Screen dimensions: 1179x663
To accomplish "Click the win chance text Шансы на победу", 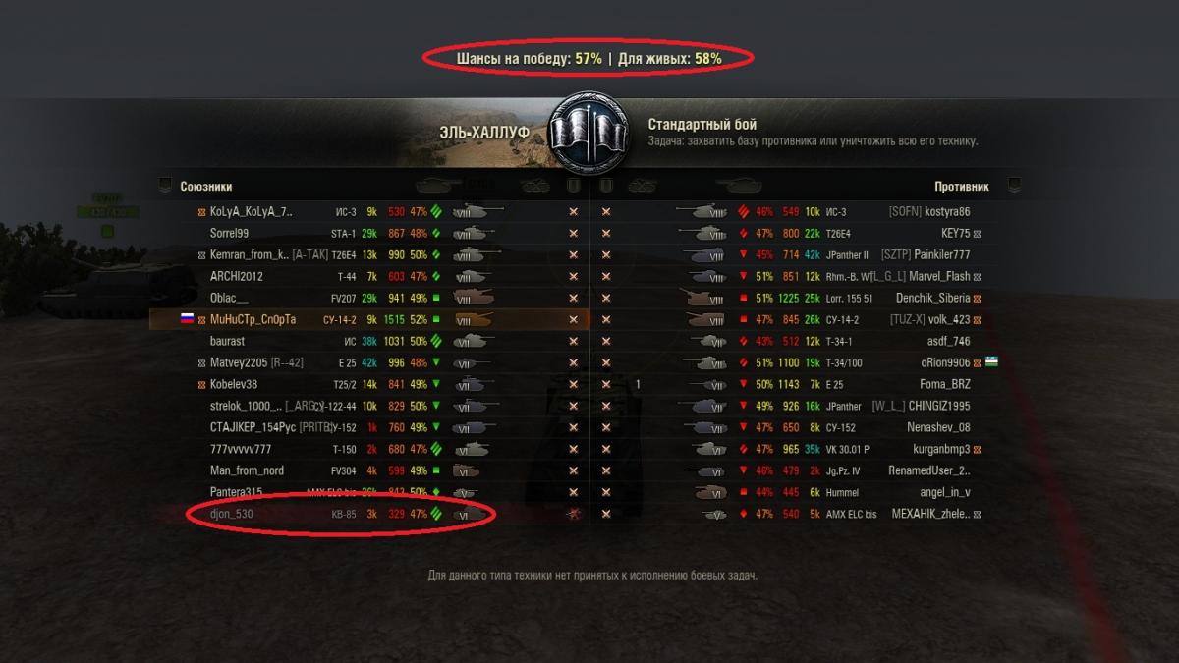I will click(513, 59).
